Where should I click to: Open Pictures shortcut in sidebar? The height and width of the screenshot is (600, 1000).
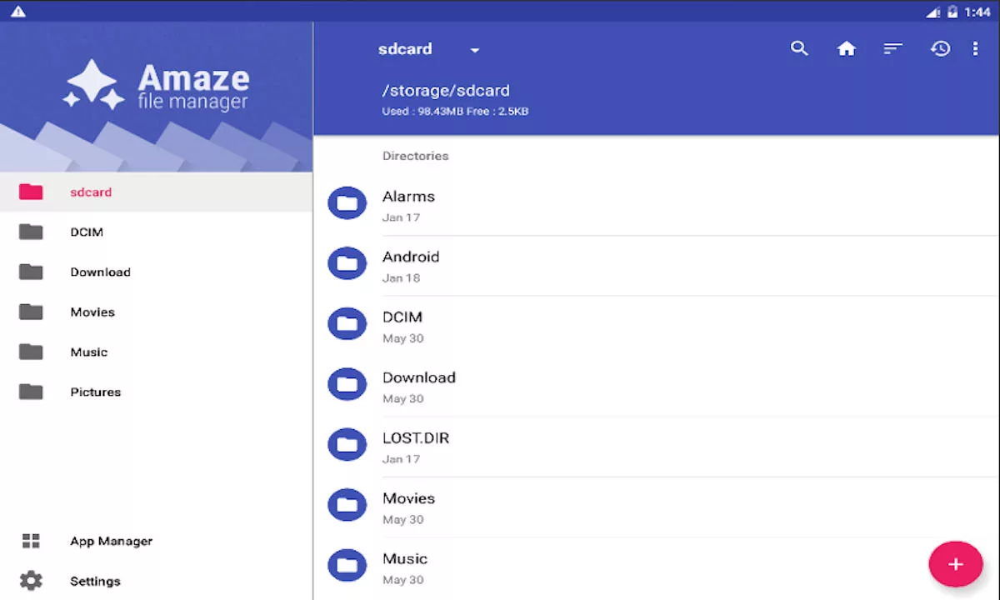coord(95,392)
